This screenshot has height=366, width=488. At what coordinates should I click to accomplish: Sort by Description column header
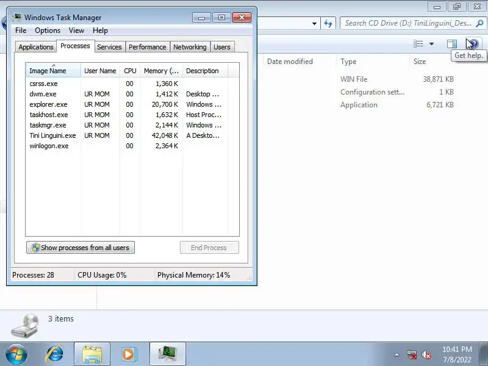click(x=206, y=71)
